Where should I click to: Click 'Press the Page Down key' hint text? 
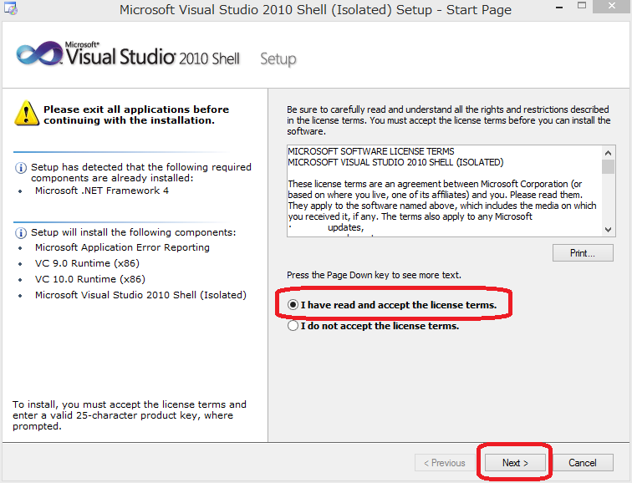click(x=374, y=275)
